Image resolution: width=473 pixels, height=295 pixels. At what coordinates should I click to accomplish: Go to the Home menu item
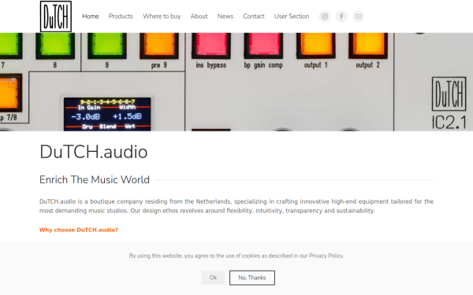(x=91, y=17)
